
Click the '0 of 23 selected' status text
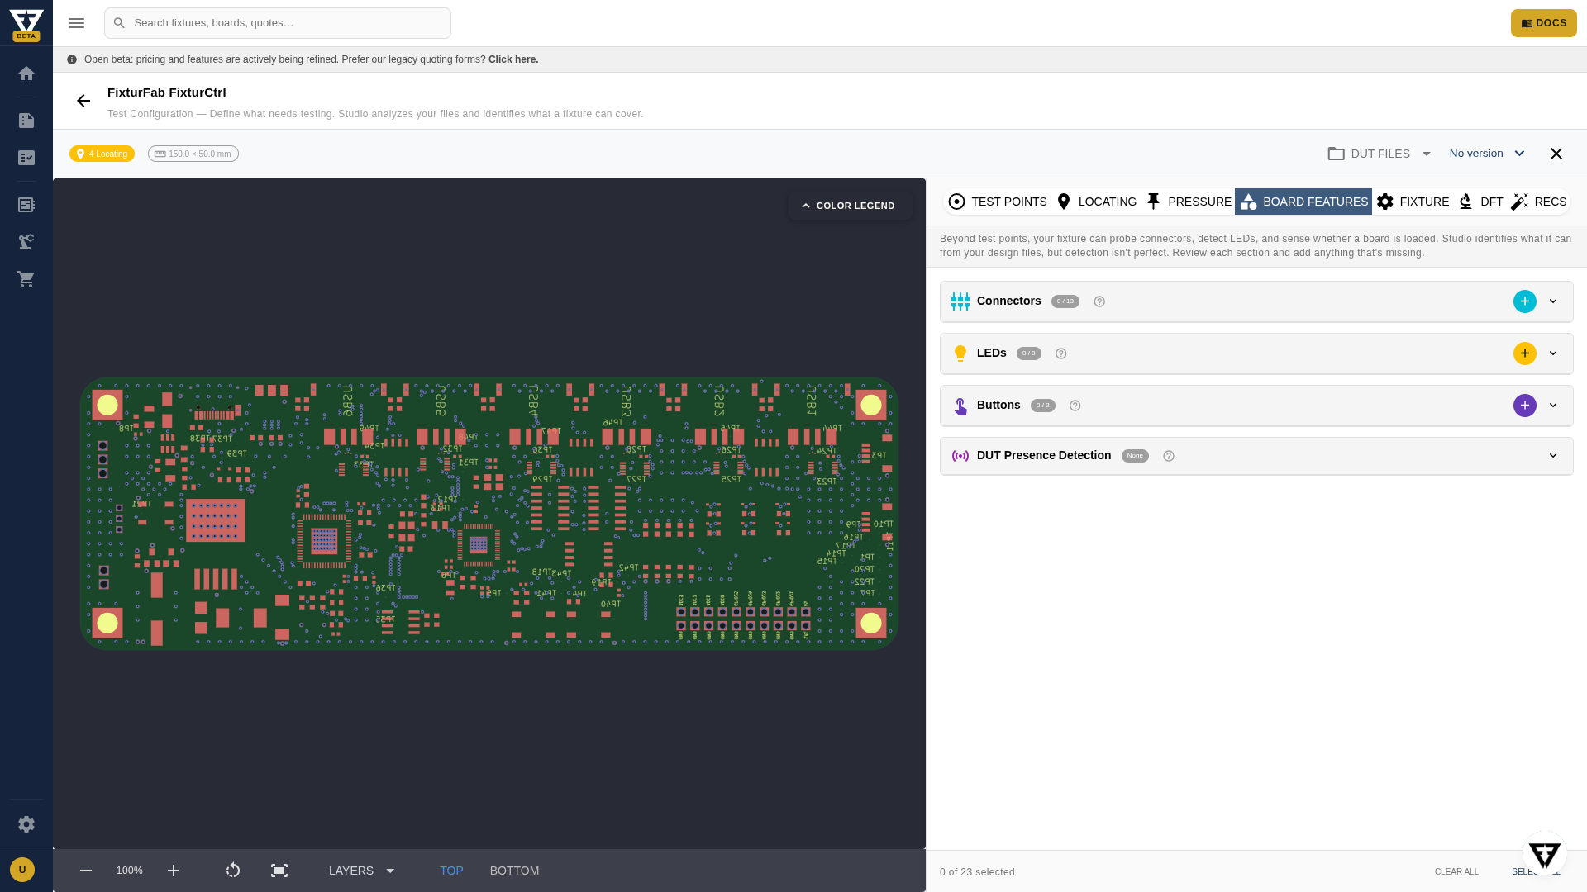(x=977, y=872)
